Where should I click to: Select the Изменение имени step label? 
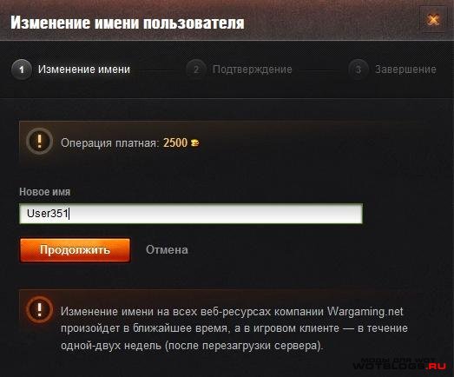(x=84, y=69)
